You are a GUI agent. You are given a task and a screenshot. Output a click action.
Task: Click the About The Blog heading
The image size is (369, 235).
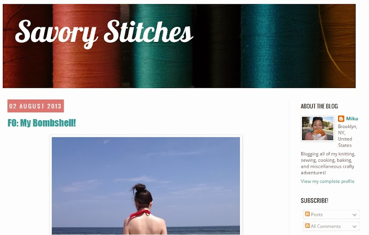(x=319, y=106)
